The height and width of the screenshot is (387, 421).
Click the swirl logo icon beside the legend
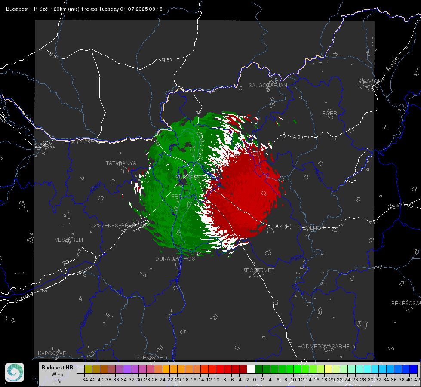click(15, 372)
